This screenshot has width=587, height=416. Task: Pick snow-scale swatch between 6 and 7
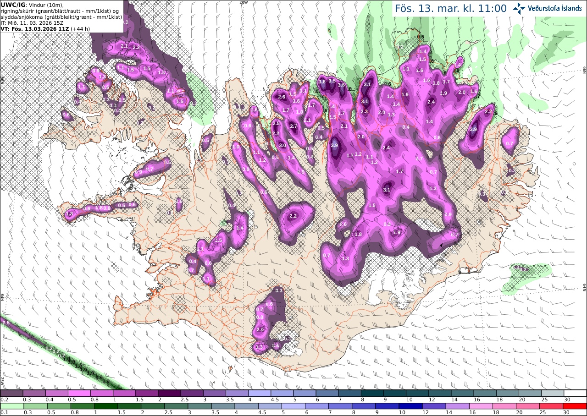[327, 393]
